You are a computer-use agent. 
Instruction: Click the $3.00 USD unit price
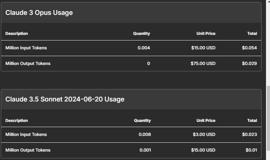(x=204, y=135)
